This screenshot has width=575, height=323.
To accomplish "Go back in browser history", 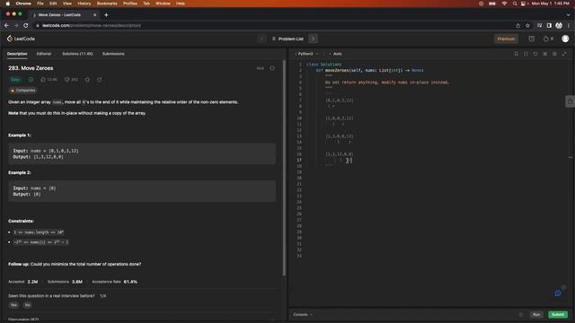I will pos(6,26).
